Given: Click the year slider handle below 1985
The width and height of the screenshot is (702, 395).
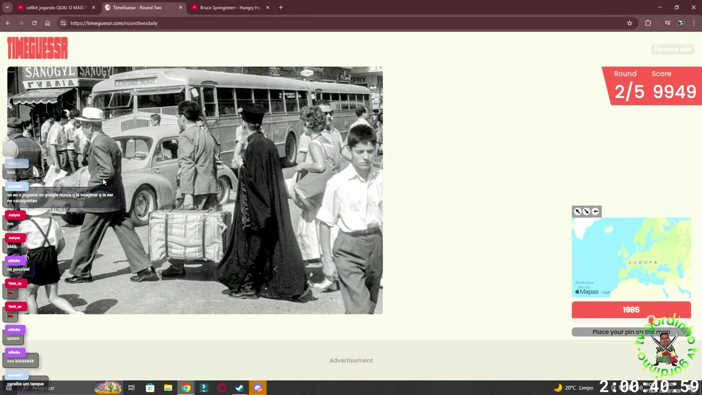Looking at the screenshot, I should pos(651,320).
